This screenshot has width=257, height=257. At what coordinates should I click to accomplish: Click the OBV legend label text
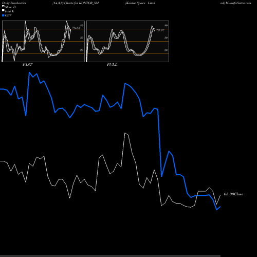click(8, 15)
